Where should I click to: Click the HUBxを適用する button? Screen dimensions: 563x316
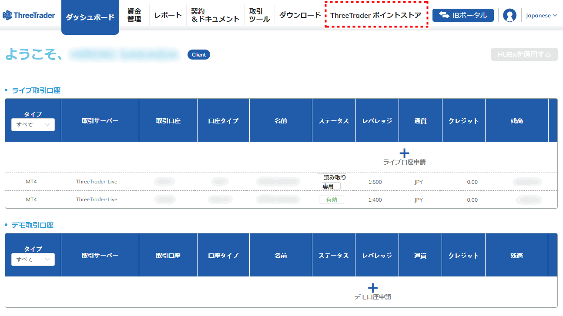[x=524, y=54]
